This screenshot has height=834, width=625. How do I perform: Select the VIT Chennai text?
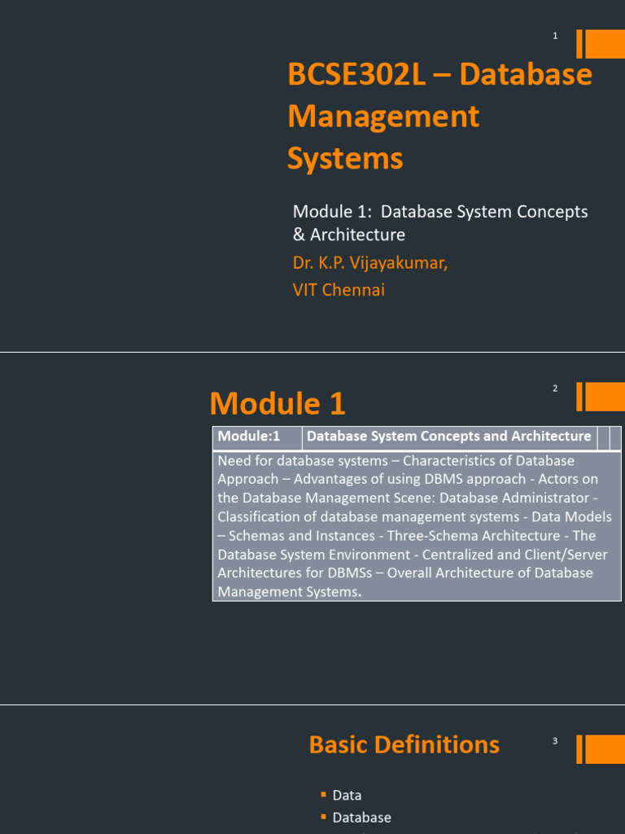[339, 290]
